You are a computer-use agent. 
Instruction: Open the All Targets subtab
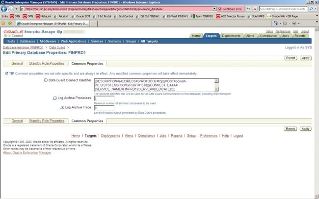(x=149, y=41)
